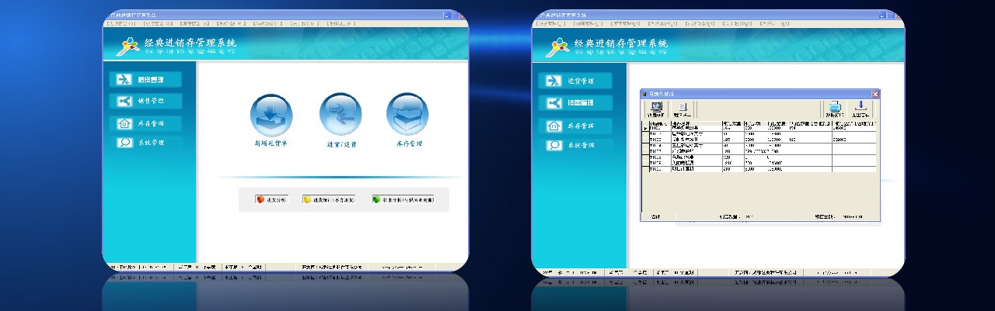Viewport: 995px width, 311px height.
Task: Open 库存管理 in the right window sidebar
Action: [x=575, y=126]
